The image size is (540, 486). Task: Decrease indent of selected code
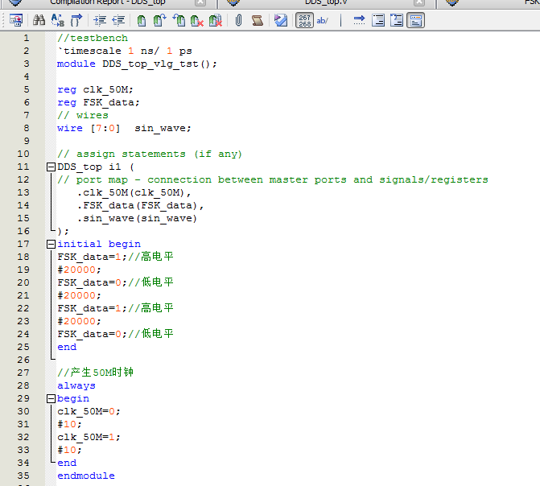(x=118, y=20)
